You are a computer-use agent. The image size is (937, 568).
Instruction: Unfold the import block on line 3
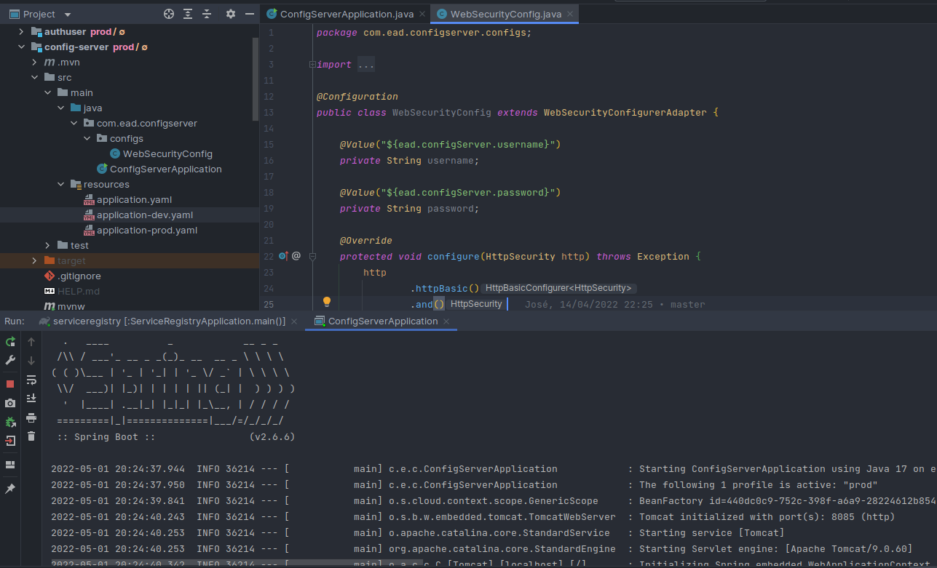tap(312, 65)
